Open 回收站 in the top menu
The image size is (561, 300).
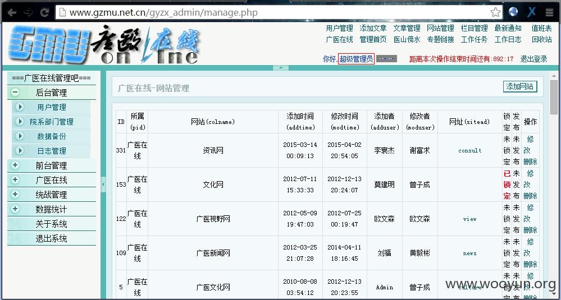pos(542,40)
